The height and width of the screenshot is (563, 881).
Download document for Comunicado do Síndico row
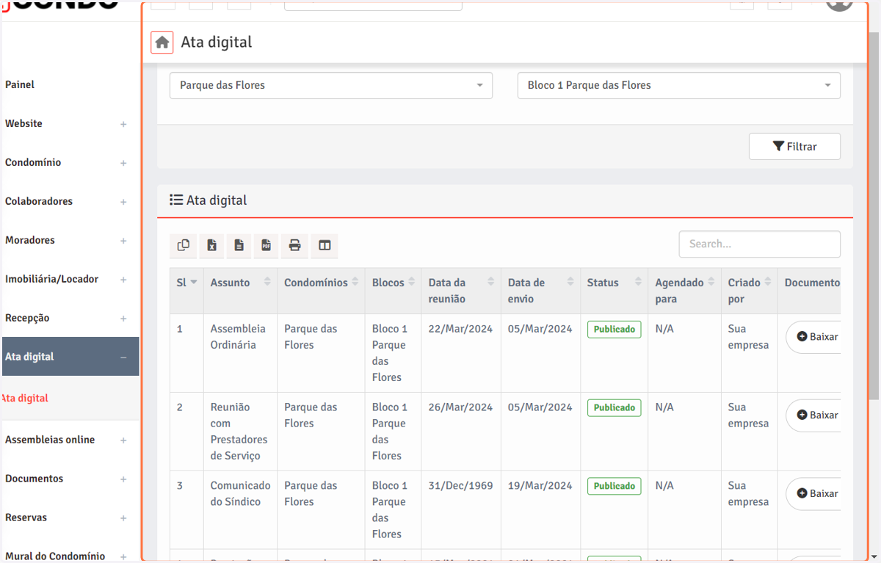coord(813,494)
